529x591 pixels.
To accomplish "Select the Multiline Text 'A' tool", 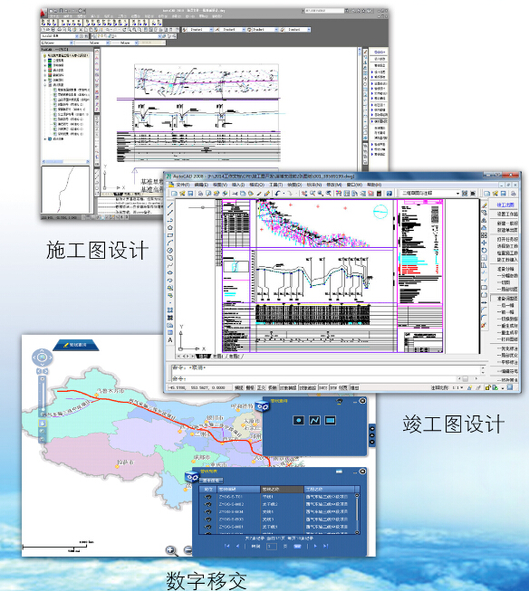I will (170, 340).
